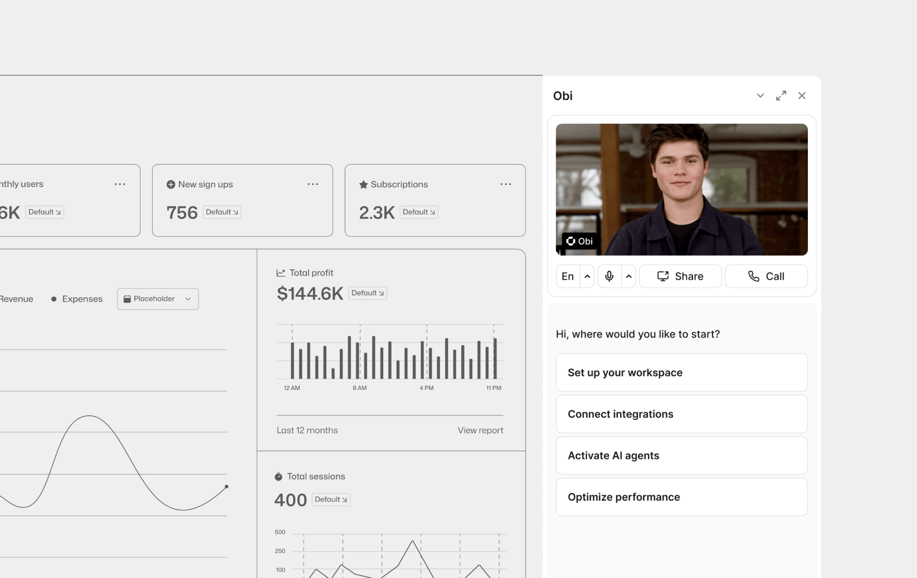Close the Obi assistant panel

point(802,96)
